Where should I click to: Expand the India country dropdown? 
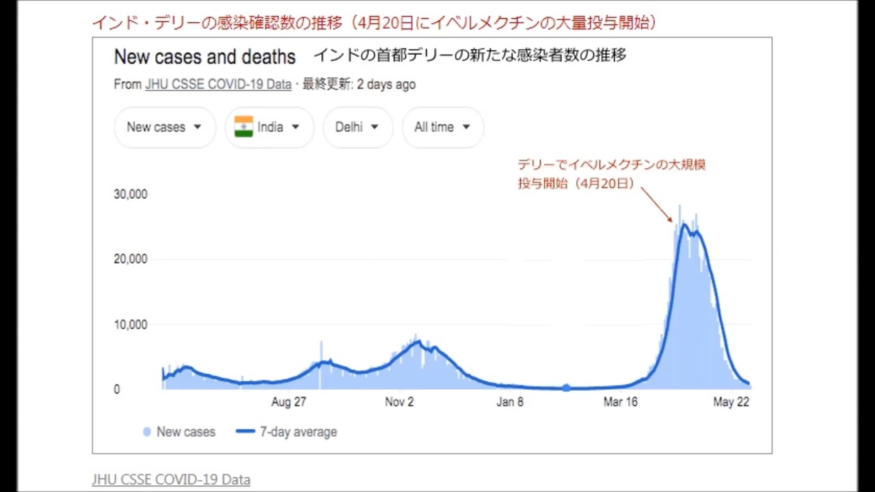pos(269,127)
